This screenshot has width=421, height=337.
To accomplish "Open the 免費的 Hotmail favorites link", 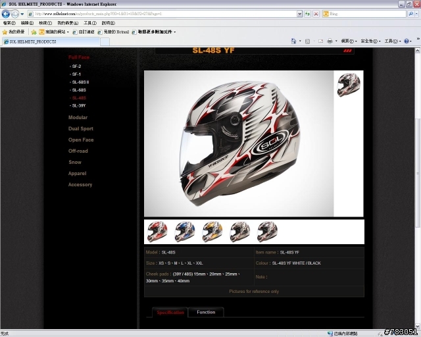I will [113, 32].
